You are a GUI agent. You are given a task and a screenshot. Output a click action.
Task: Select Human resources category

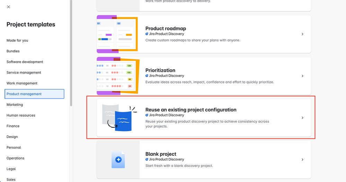point(21,115)
